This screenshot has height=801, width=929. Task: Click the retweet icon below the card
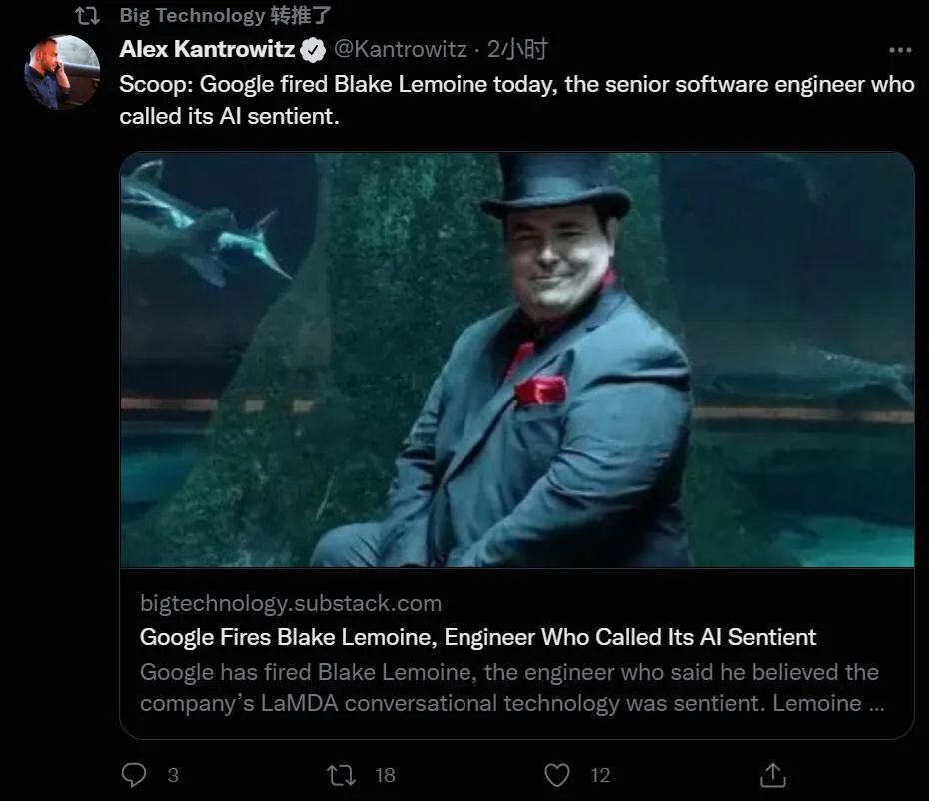coord(342,775)
